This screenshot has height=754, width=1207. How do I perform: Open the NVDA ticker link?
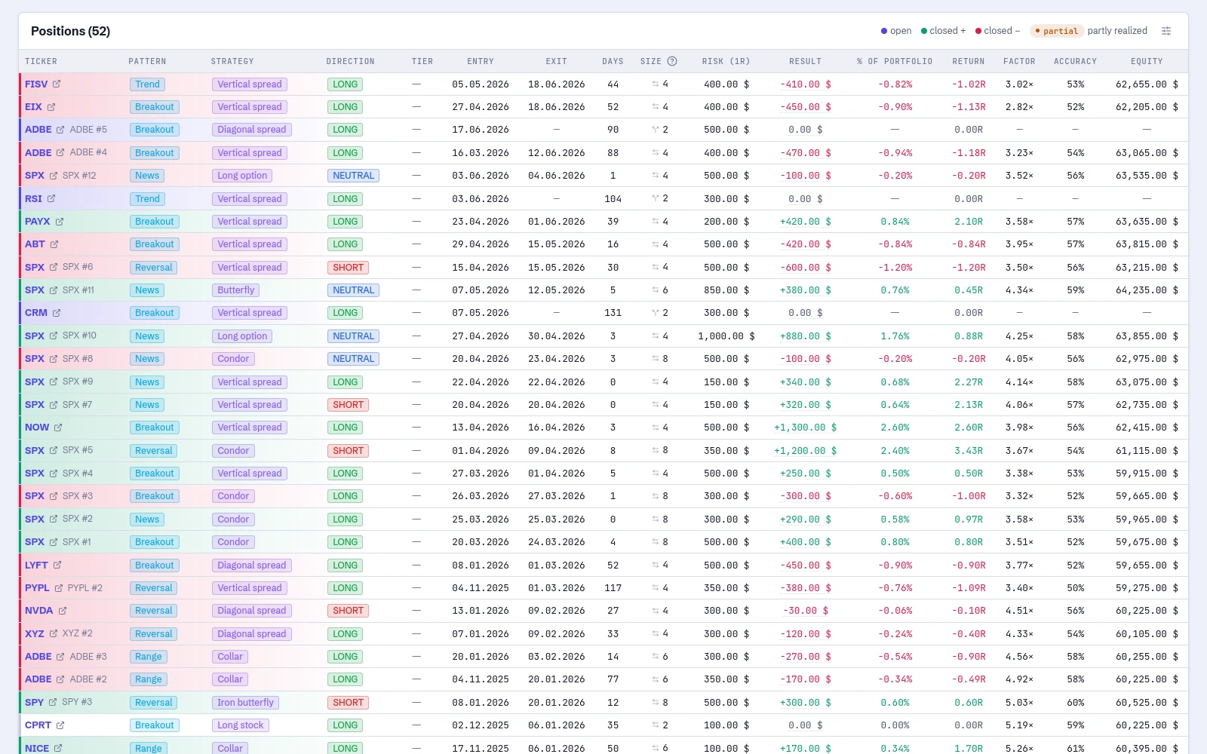click(x=39, y=611)
